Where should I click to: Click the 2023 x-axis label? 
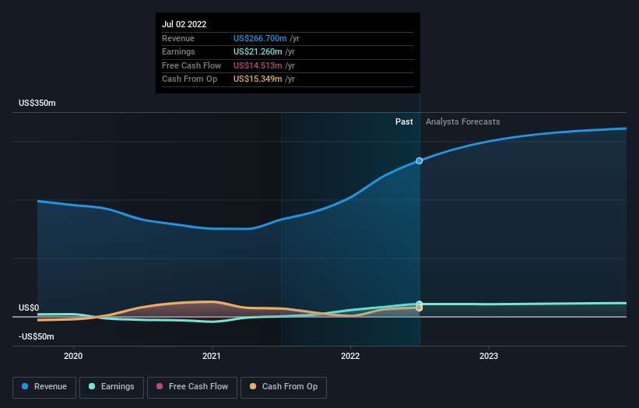pyautogui.click(x=489, y=357)
